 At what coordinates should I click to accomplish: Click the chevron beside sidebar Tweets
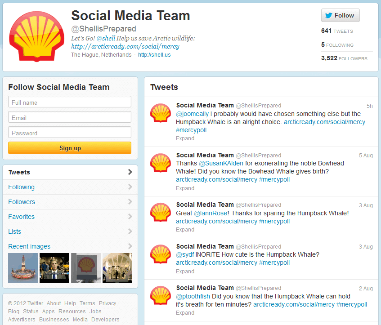click(130, 172)
